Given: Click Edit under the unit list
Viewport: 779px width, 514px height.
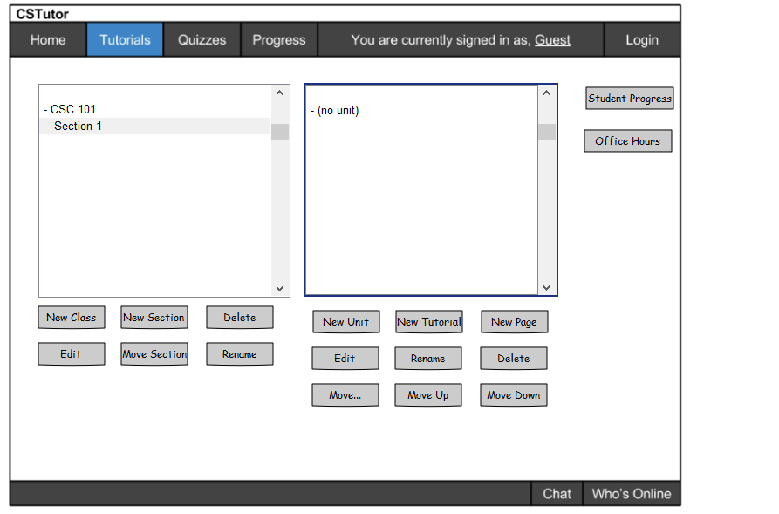Looking at the screenshot, I should [x=345, y=359].
